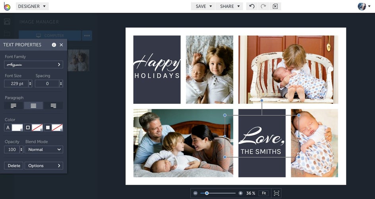Open the background color swatch
This screenshot has width=375, height=199.
pos(57,127)
